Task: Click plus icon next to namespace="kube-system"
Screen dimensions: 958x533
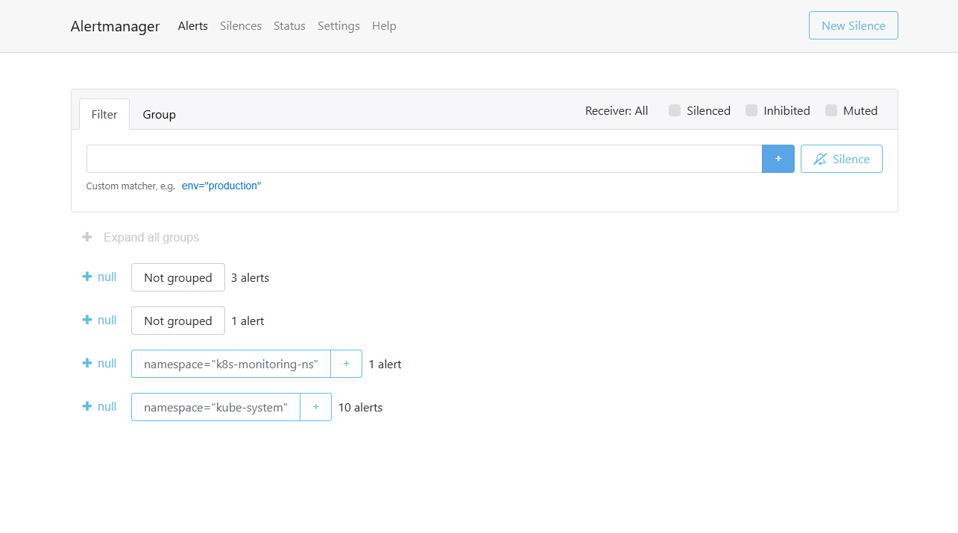Action: pos(315,407)
